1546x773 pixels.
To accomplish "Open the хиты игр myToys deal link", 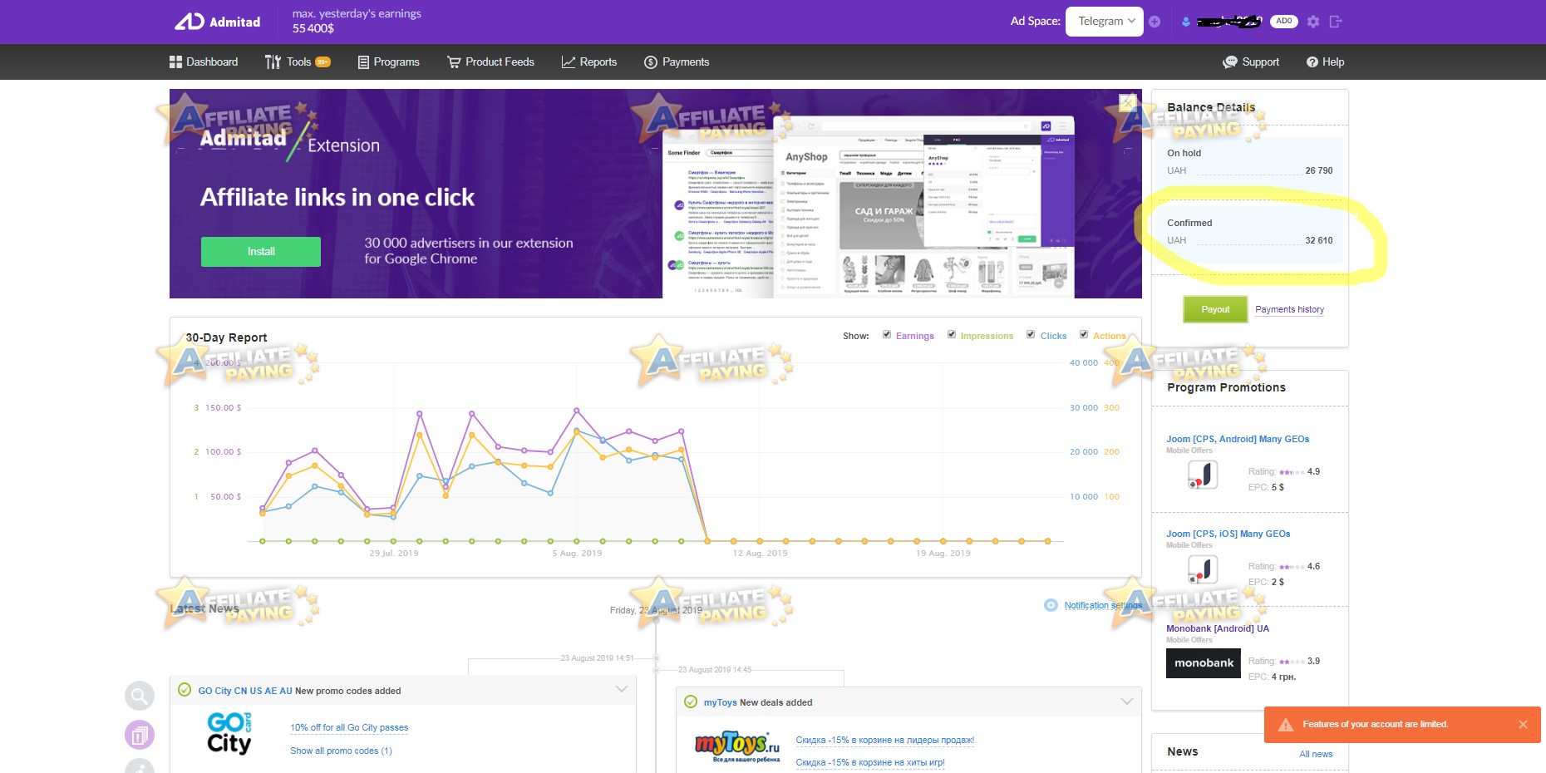I will [870, 762].
